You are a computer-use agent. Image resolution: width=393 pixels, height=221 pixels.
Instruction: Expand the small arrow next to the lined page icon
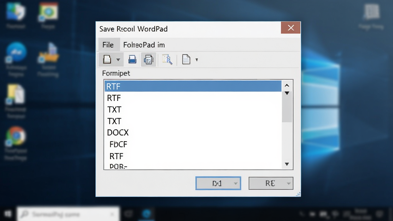pyautogui.click(x=197, y=60)
